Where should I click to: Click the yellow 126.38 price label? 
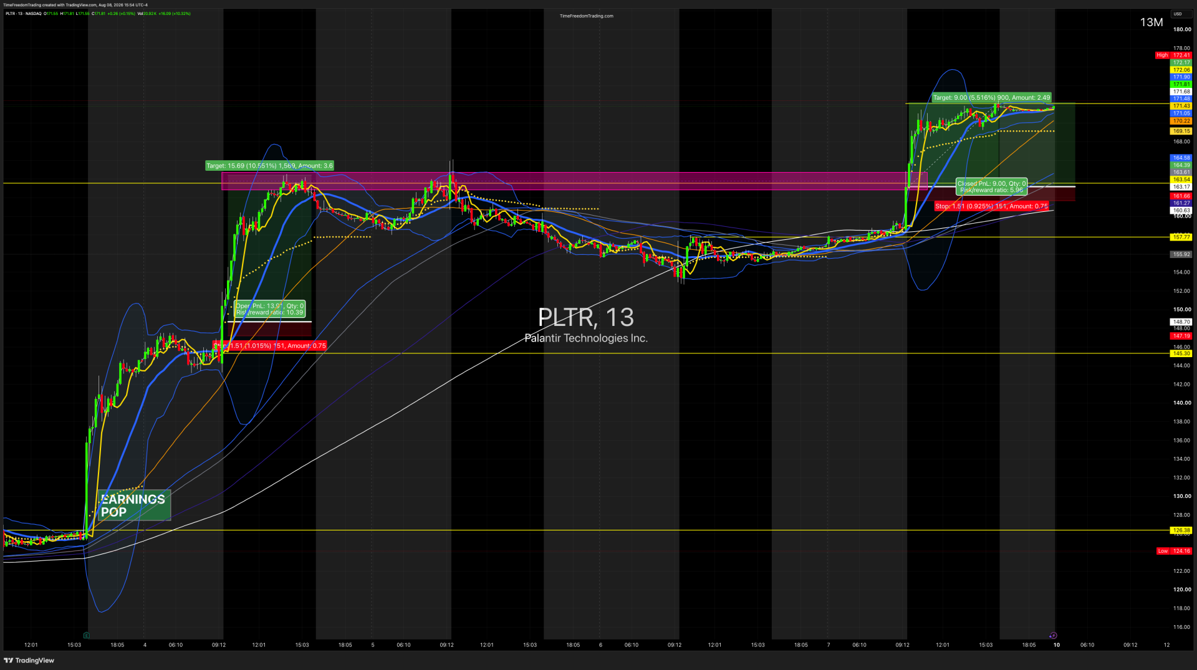(x=1181, y=530)
